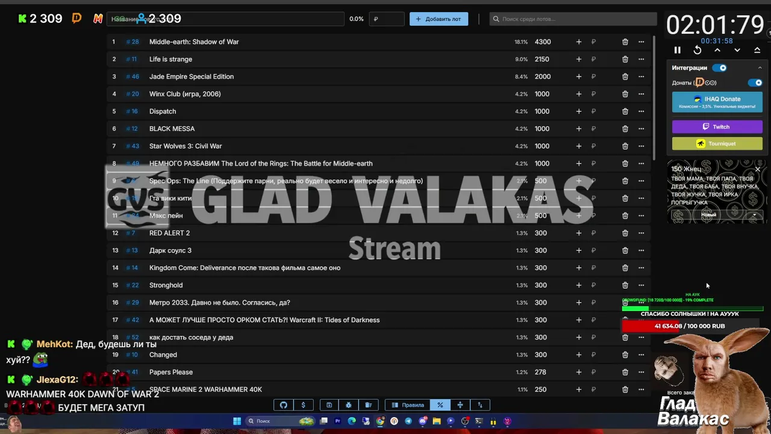Click the save icon in bottom toolbar
The height and width of the screenshot is (434, 771).
329,405
